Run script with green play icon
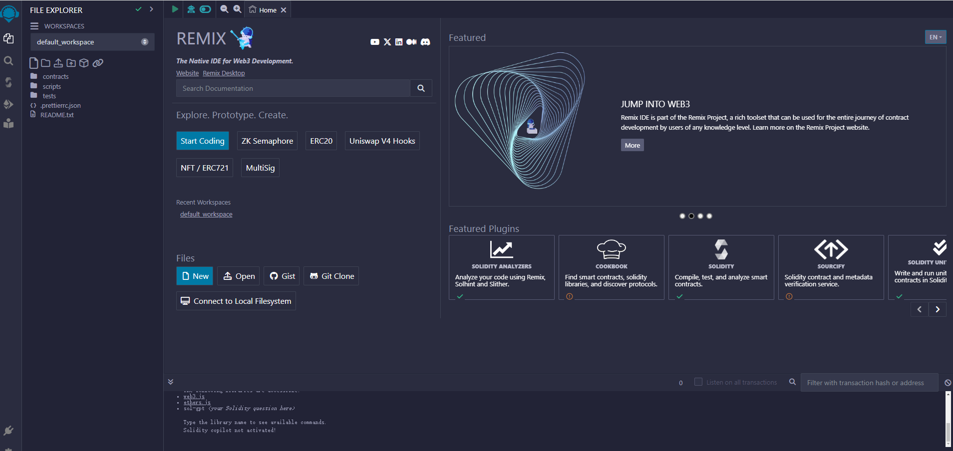The width and height of the screenshot is (953, 451). click(x=175, y=9)
